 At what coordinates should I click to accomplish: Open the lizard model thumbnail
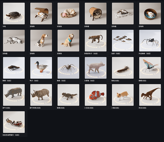click(68, 95)
